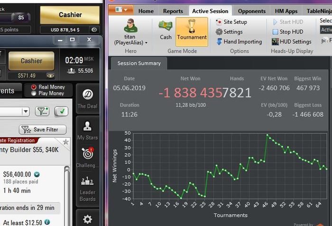Open Hand Importing option
Screen dimensions: 332x226
(239, 42)
